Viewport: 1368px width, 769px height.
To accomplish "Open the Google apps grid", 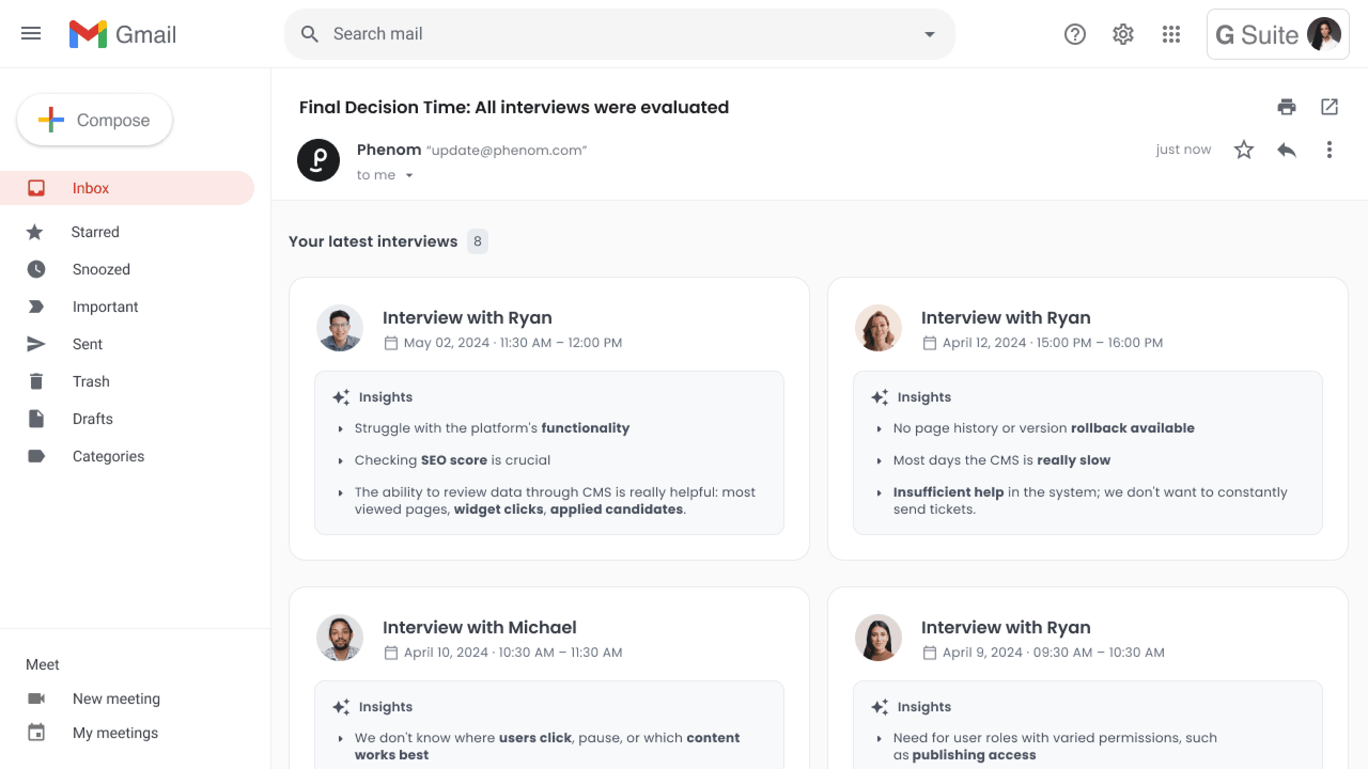I will pyautogui.click(x=1171, y=34).
